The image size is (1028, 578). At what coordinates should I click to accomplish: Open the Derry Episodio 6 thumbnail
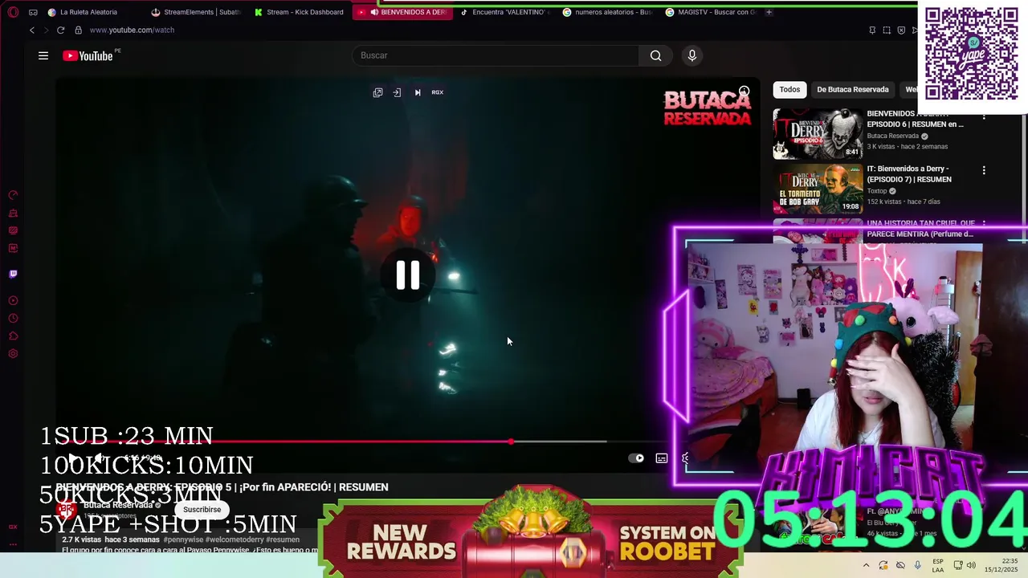pos(818,134)
